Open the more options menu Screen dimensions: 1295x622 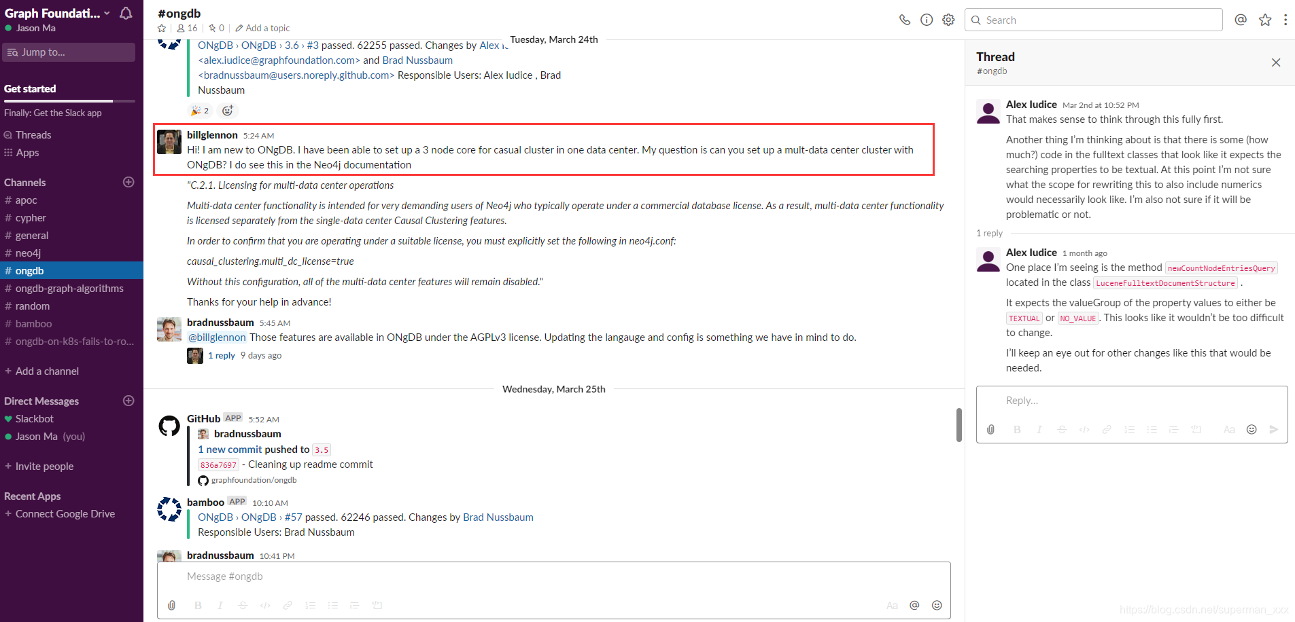pos(1285,20)
